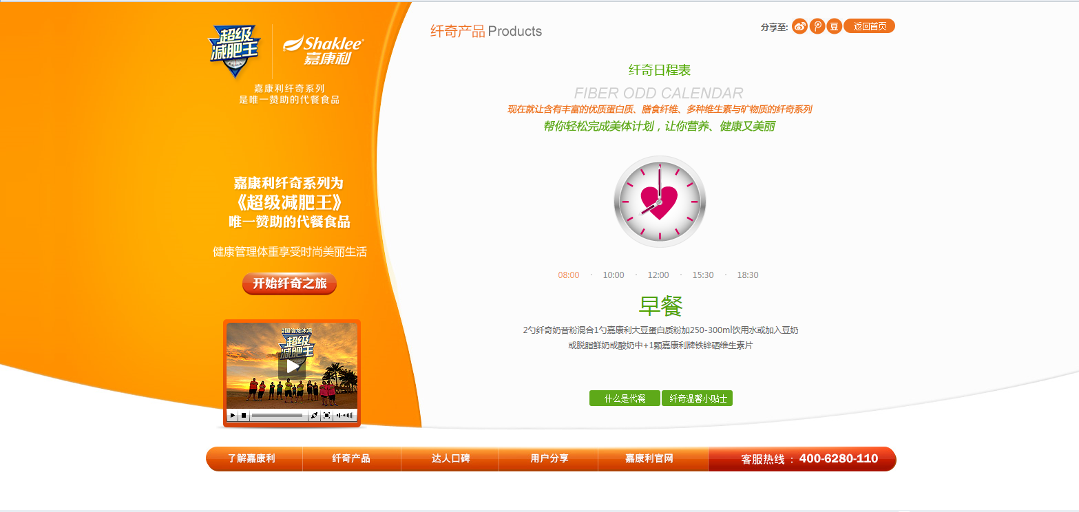Viewport: 1079px width, 512px height.
Task: Click the Shaklee 嘉康利 logo
Action: 324,50
